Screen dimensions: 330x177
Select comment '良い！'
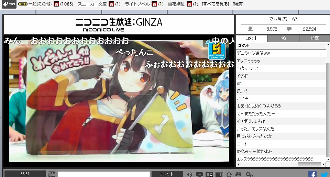point(281,91)
